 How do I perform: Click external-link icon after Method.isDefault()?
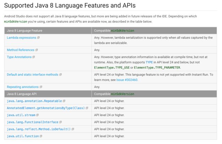tap(73, 129)
